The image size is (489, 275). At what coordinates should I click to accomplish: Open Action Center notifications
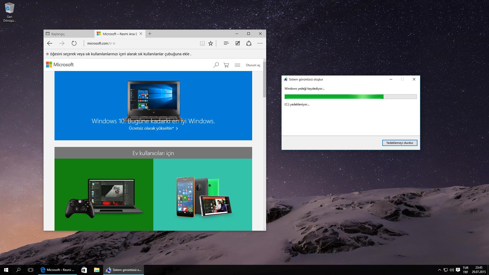point(458,270)
